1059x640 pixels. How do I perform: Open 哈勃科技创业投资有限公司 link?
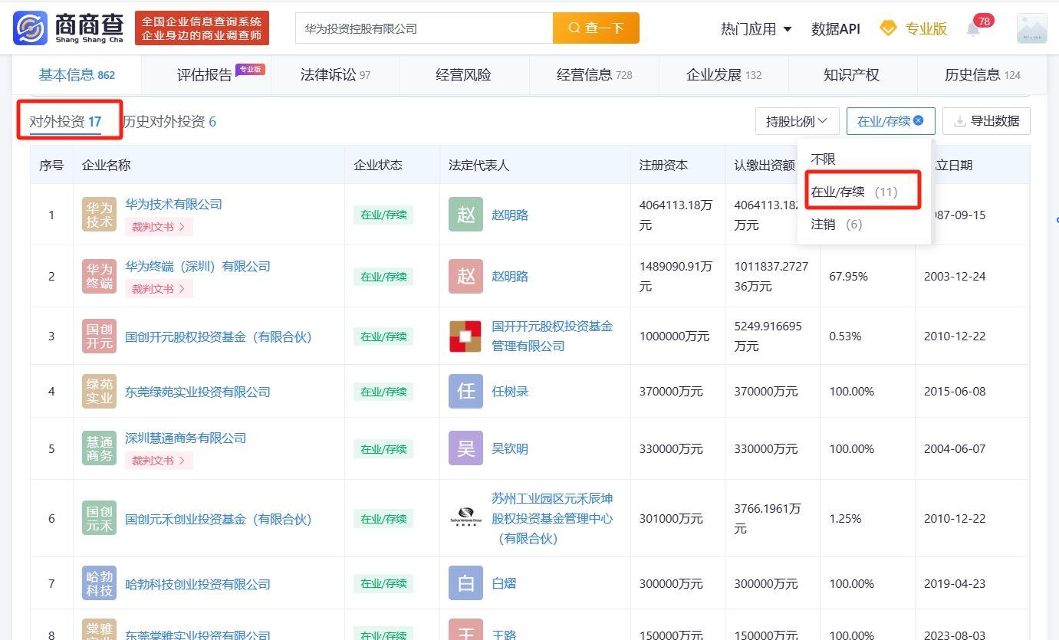pos(198,584)
